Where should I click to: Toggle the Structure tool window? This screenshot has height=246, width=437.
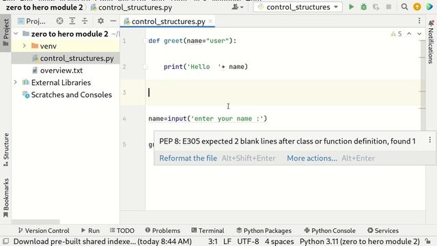click(5, 150)
